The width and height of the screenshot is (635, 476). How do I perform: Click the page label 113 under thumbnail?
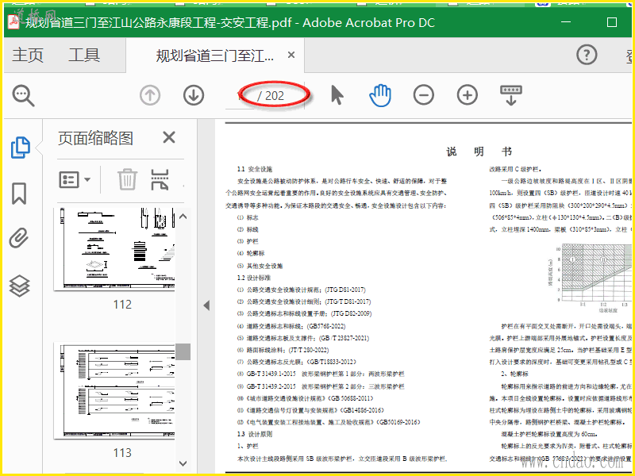[122, 452]
